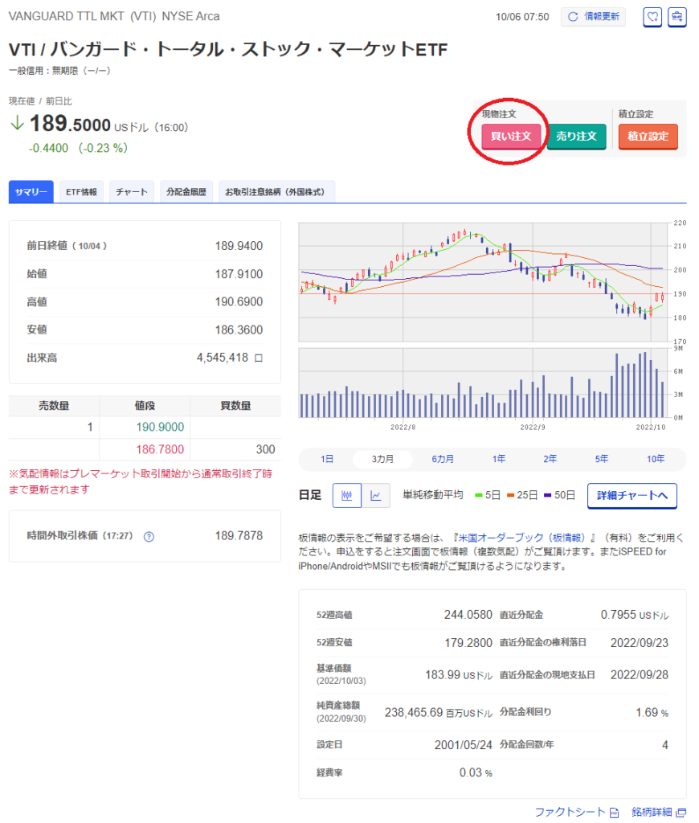Screen dimensions: 699x823
Task: Select the 6カ月 chart timeframe
Action: click(440, 458)
